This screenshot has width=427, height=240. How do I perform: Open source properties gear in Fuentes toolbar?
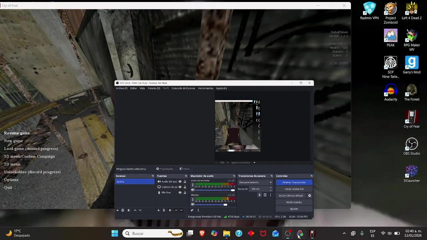click(x=170, y=210)
